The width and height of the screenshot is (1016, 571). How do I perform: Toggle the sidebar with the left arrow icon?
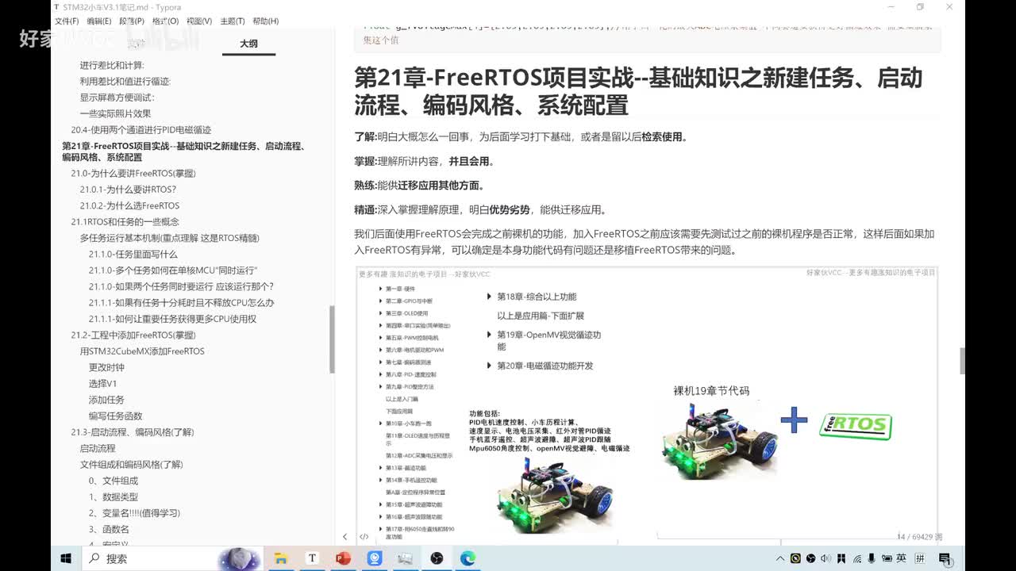[344, 536]
